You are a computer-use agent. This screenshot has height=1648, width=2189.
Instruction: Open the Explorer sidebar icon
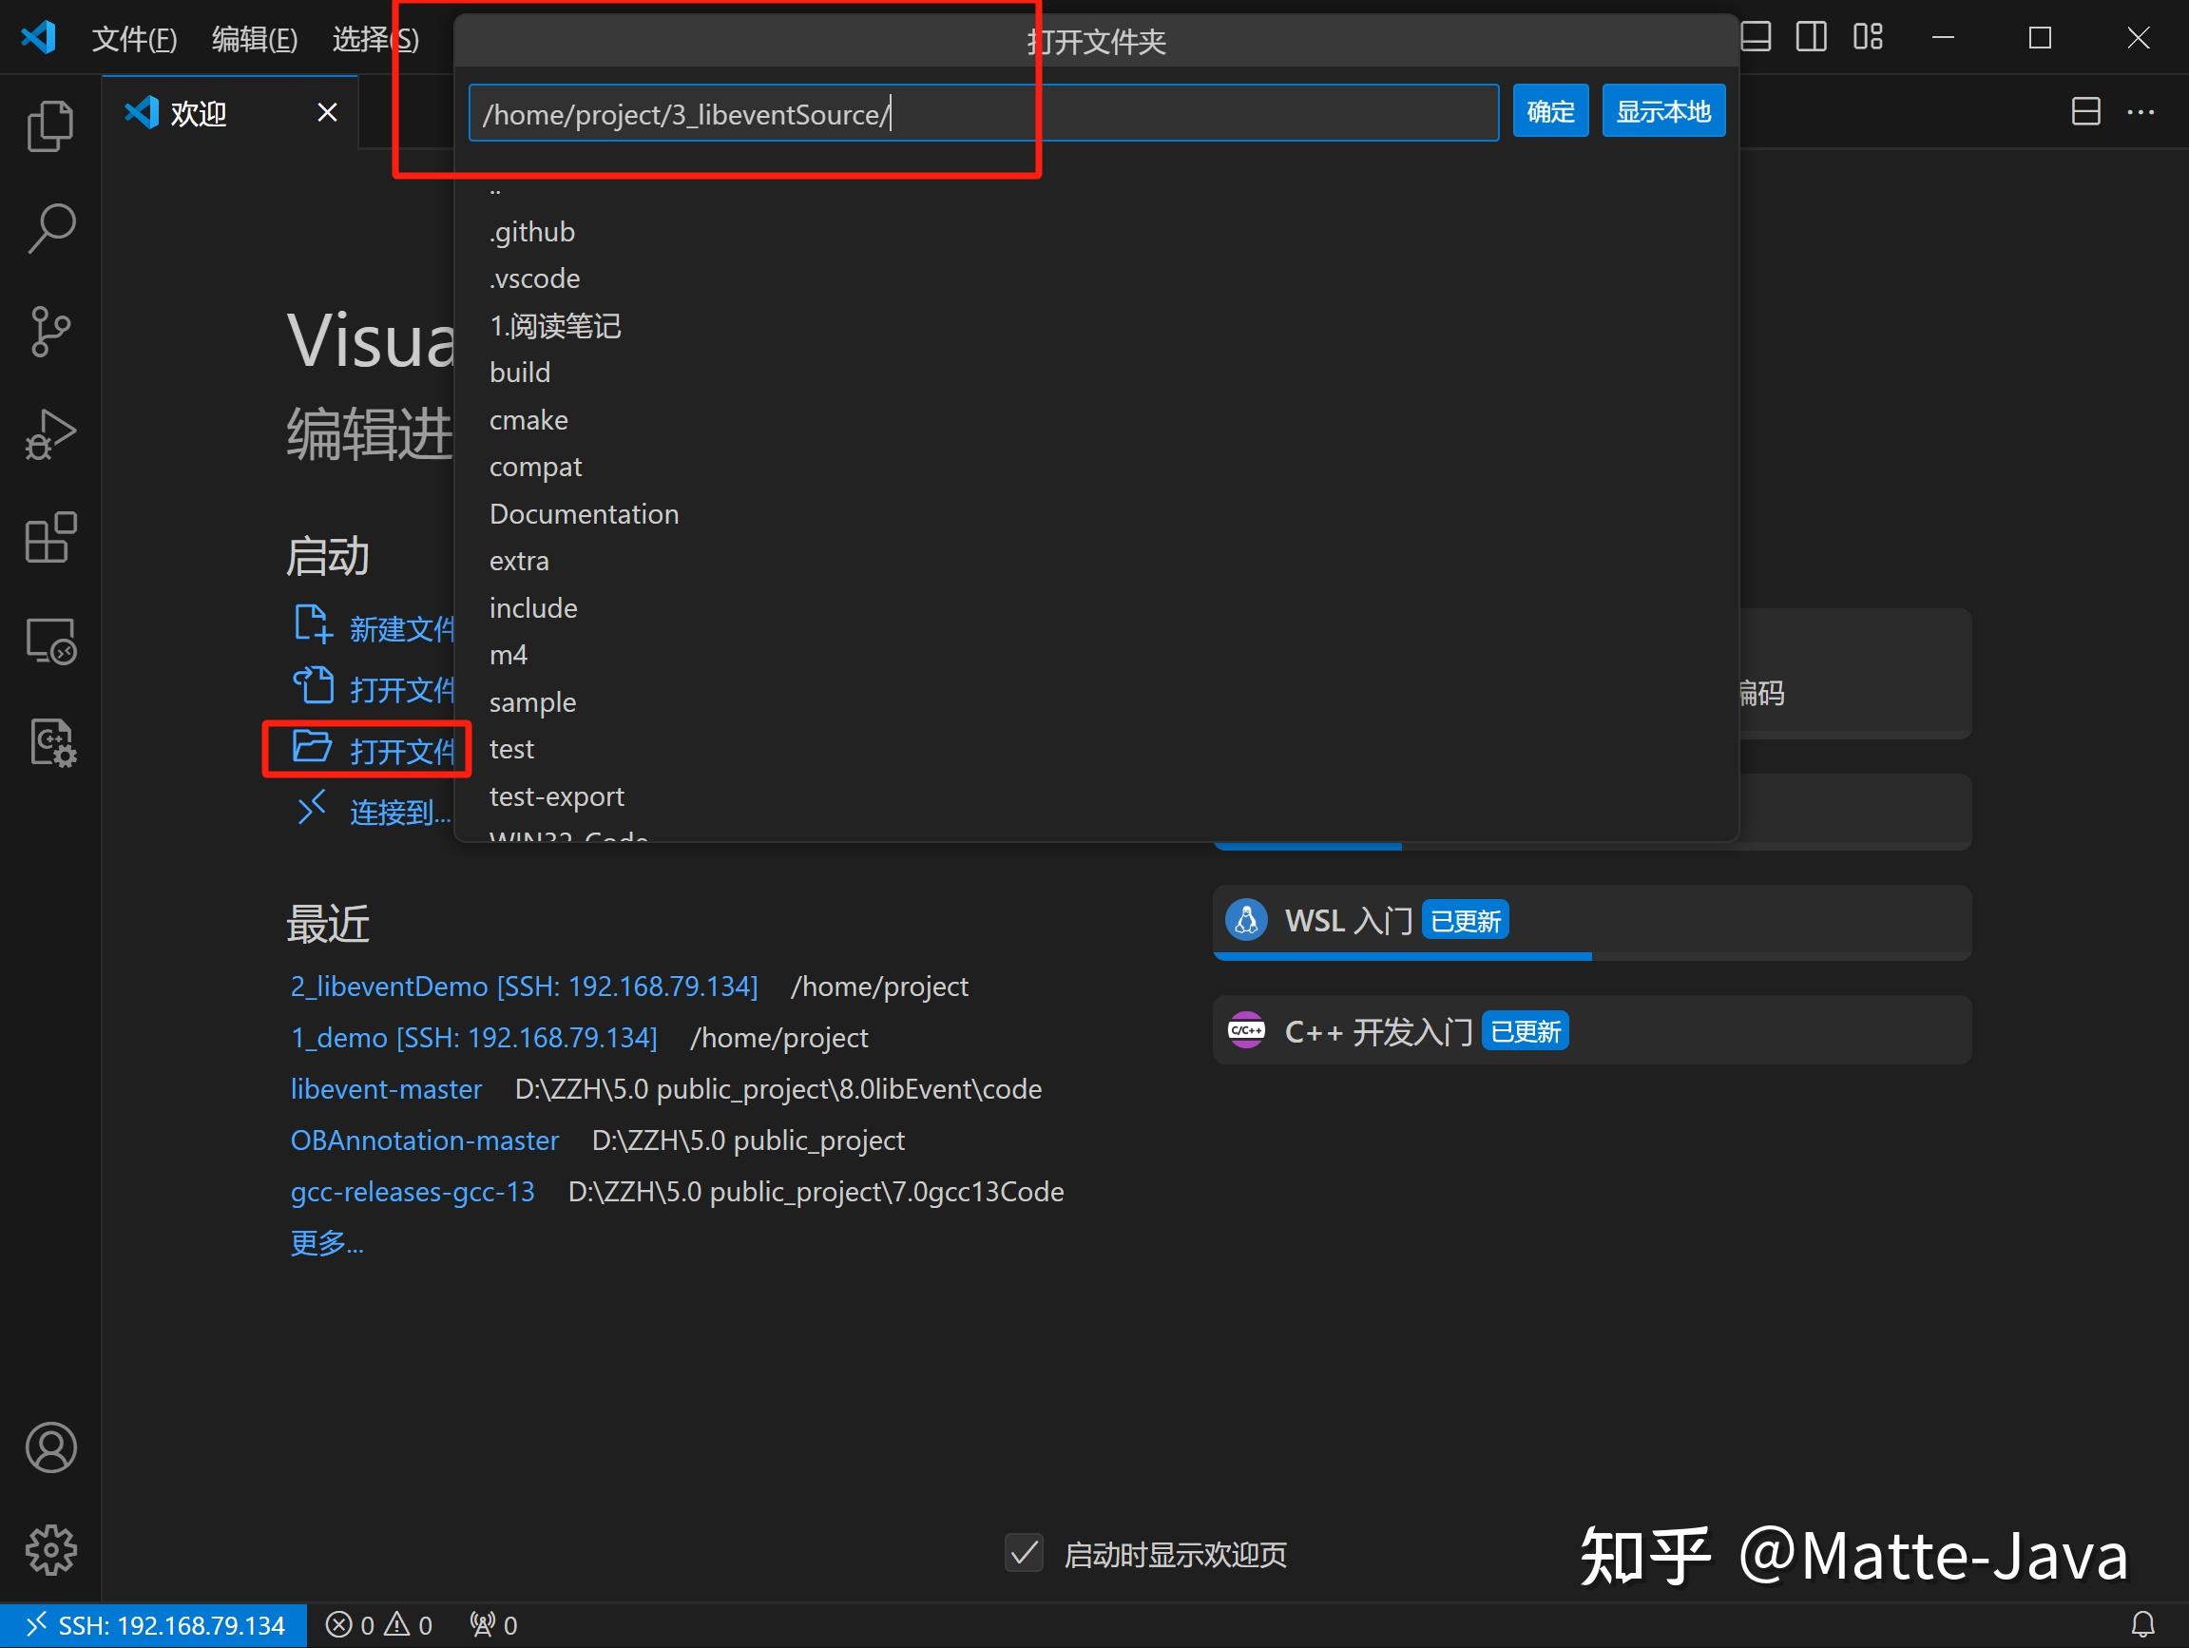point(49,125)
